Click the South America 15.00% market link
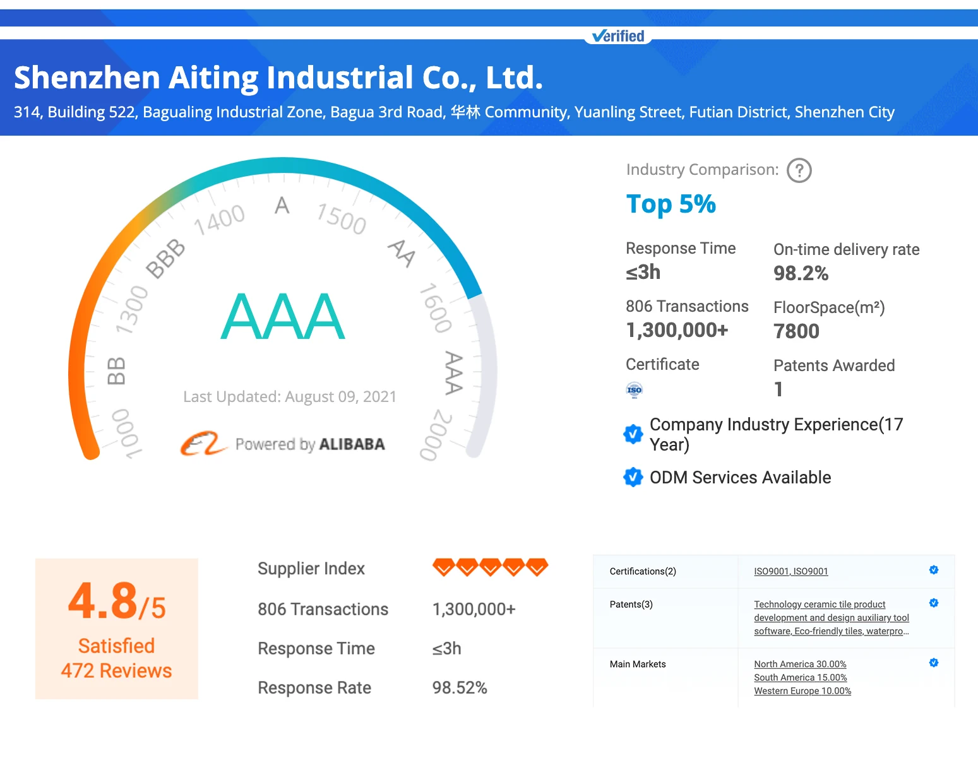Viewport: 978px width, 768px height. click(800, 677)
